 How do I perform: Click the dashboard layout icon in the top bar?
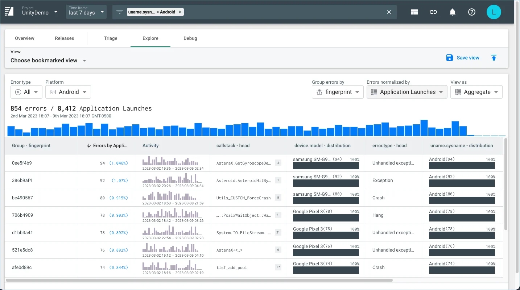414,12
